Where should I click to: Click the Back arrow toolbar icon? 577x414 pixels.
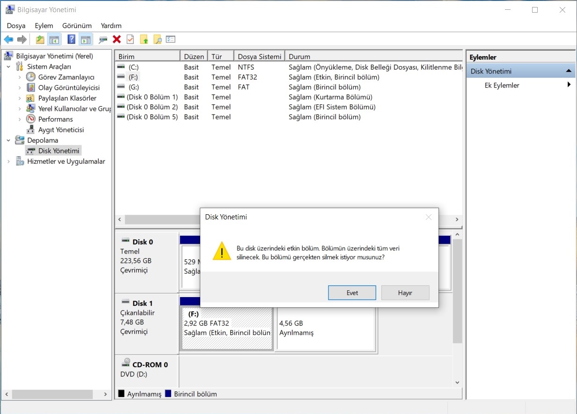point(8,40)
